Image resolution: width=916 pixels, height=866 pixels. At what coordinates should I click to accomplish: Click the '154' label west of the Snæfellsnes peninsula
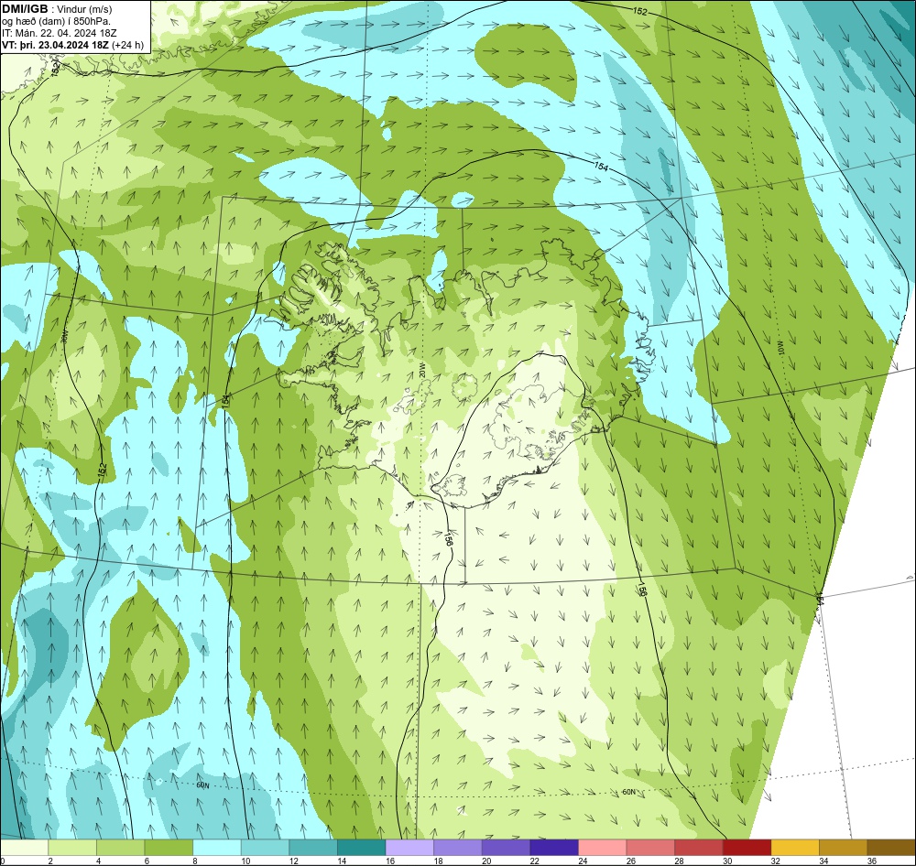click(x=225, y=401)
